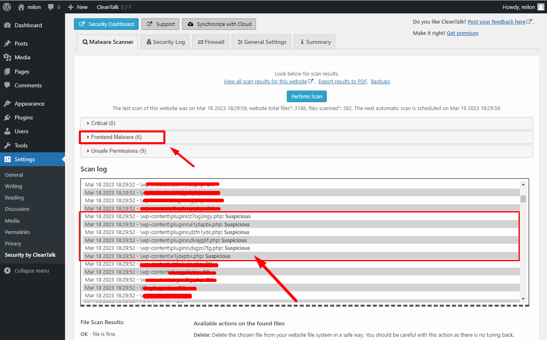Click Synchronize with Cloud button
Screen dimensions: 547x340
click(x=219, y=24)
